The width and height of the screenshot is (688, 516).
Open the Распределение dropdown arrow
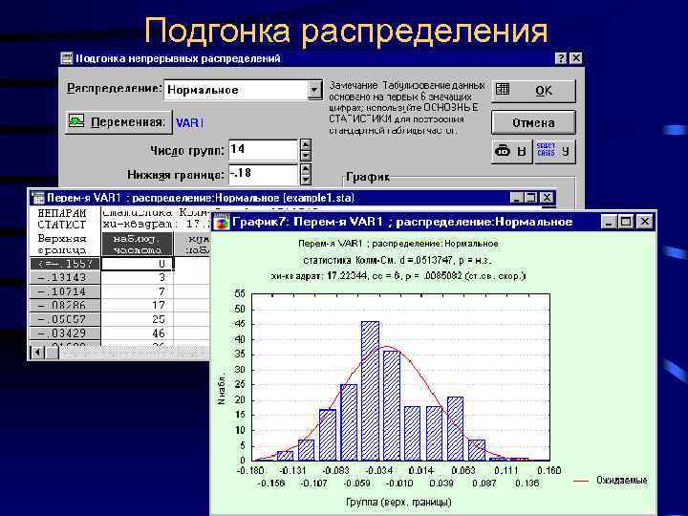click(314, 90)
